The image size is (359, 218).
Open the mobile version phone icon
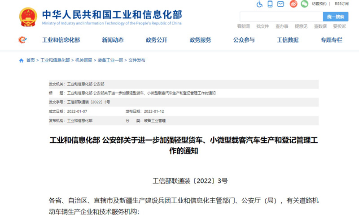(270, 4)
